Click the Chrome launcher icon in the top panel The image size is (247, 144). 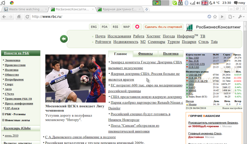pos(12,3)
